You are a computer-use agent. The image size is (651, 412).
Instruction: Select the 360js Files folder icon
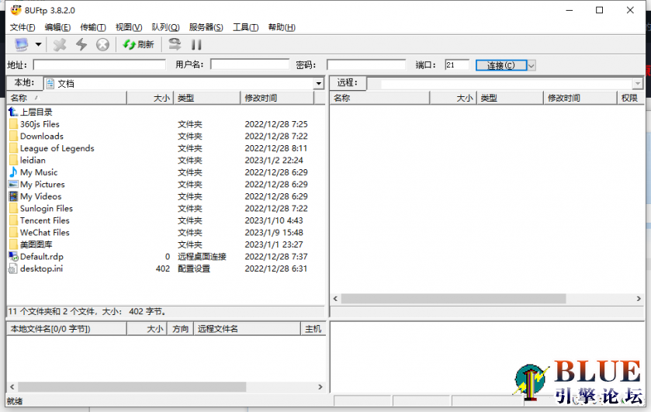pos(13,124)
